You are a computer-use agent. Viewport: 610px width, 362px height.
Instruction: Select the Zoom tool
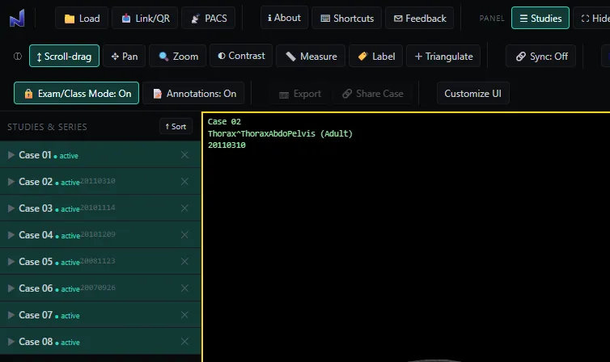178,57
